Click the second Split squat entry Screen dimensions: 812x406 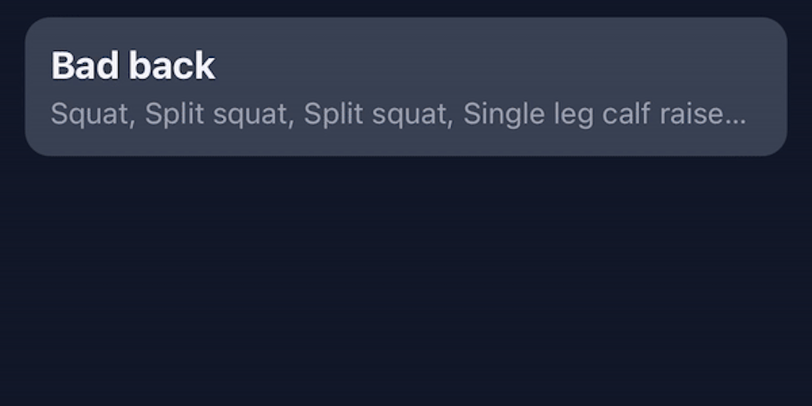click(x=375, y=115)
